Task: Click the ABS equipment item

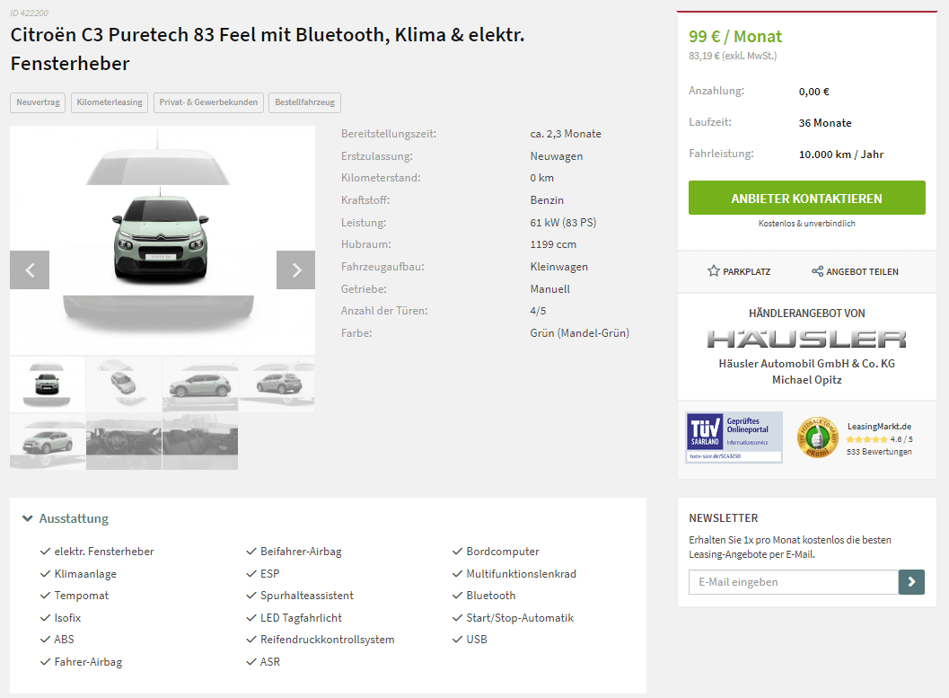Action: click(x=57, y=640)
